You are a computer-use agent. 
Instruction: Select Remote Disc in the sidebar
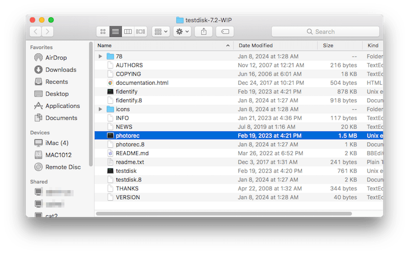click(x=57, y=167)
